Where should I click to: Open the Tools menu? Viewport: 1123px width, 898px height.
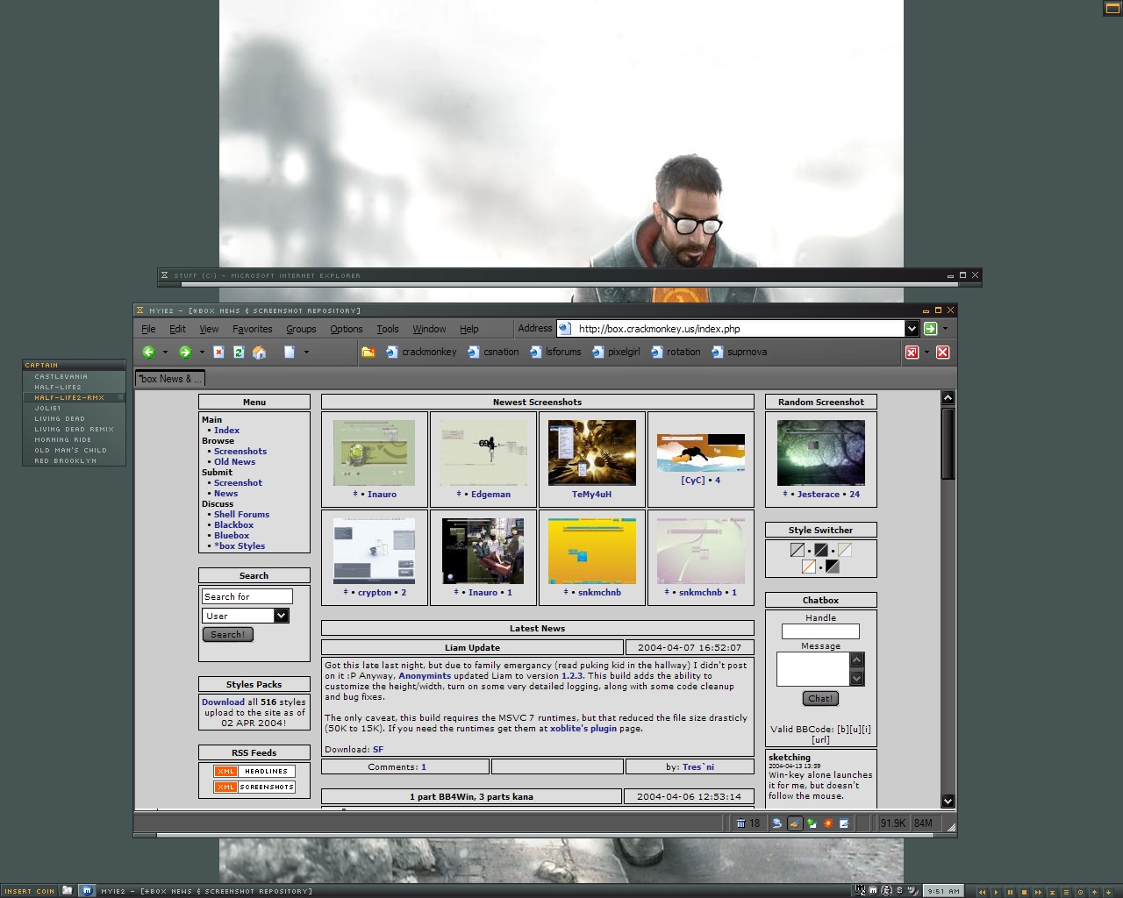coord(388,329)
